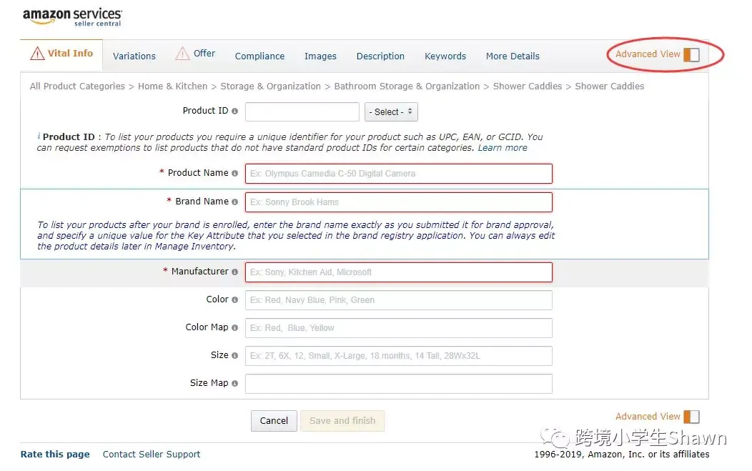The image size is (752, 471).
Task: Click into the Product ID input field
Action: [302, 111]
